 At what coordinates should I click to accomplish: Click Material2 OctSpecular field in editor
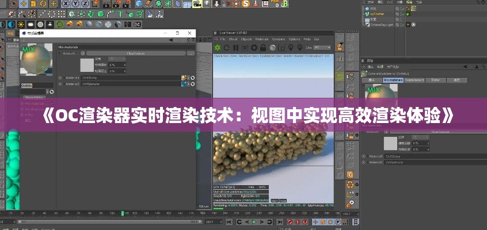click(x=131, y=84)
